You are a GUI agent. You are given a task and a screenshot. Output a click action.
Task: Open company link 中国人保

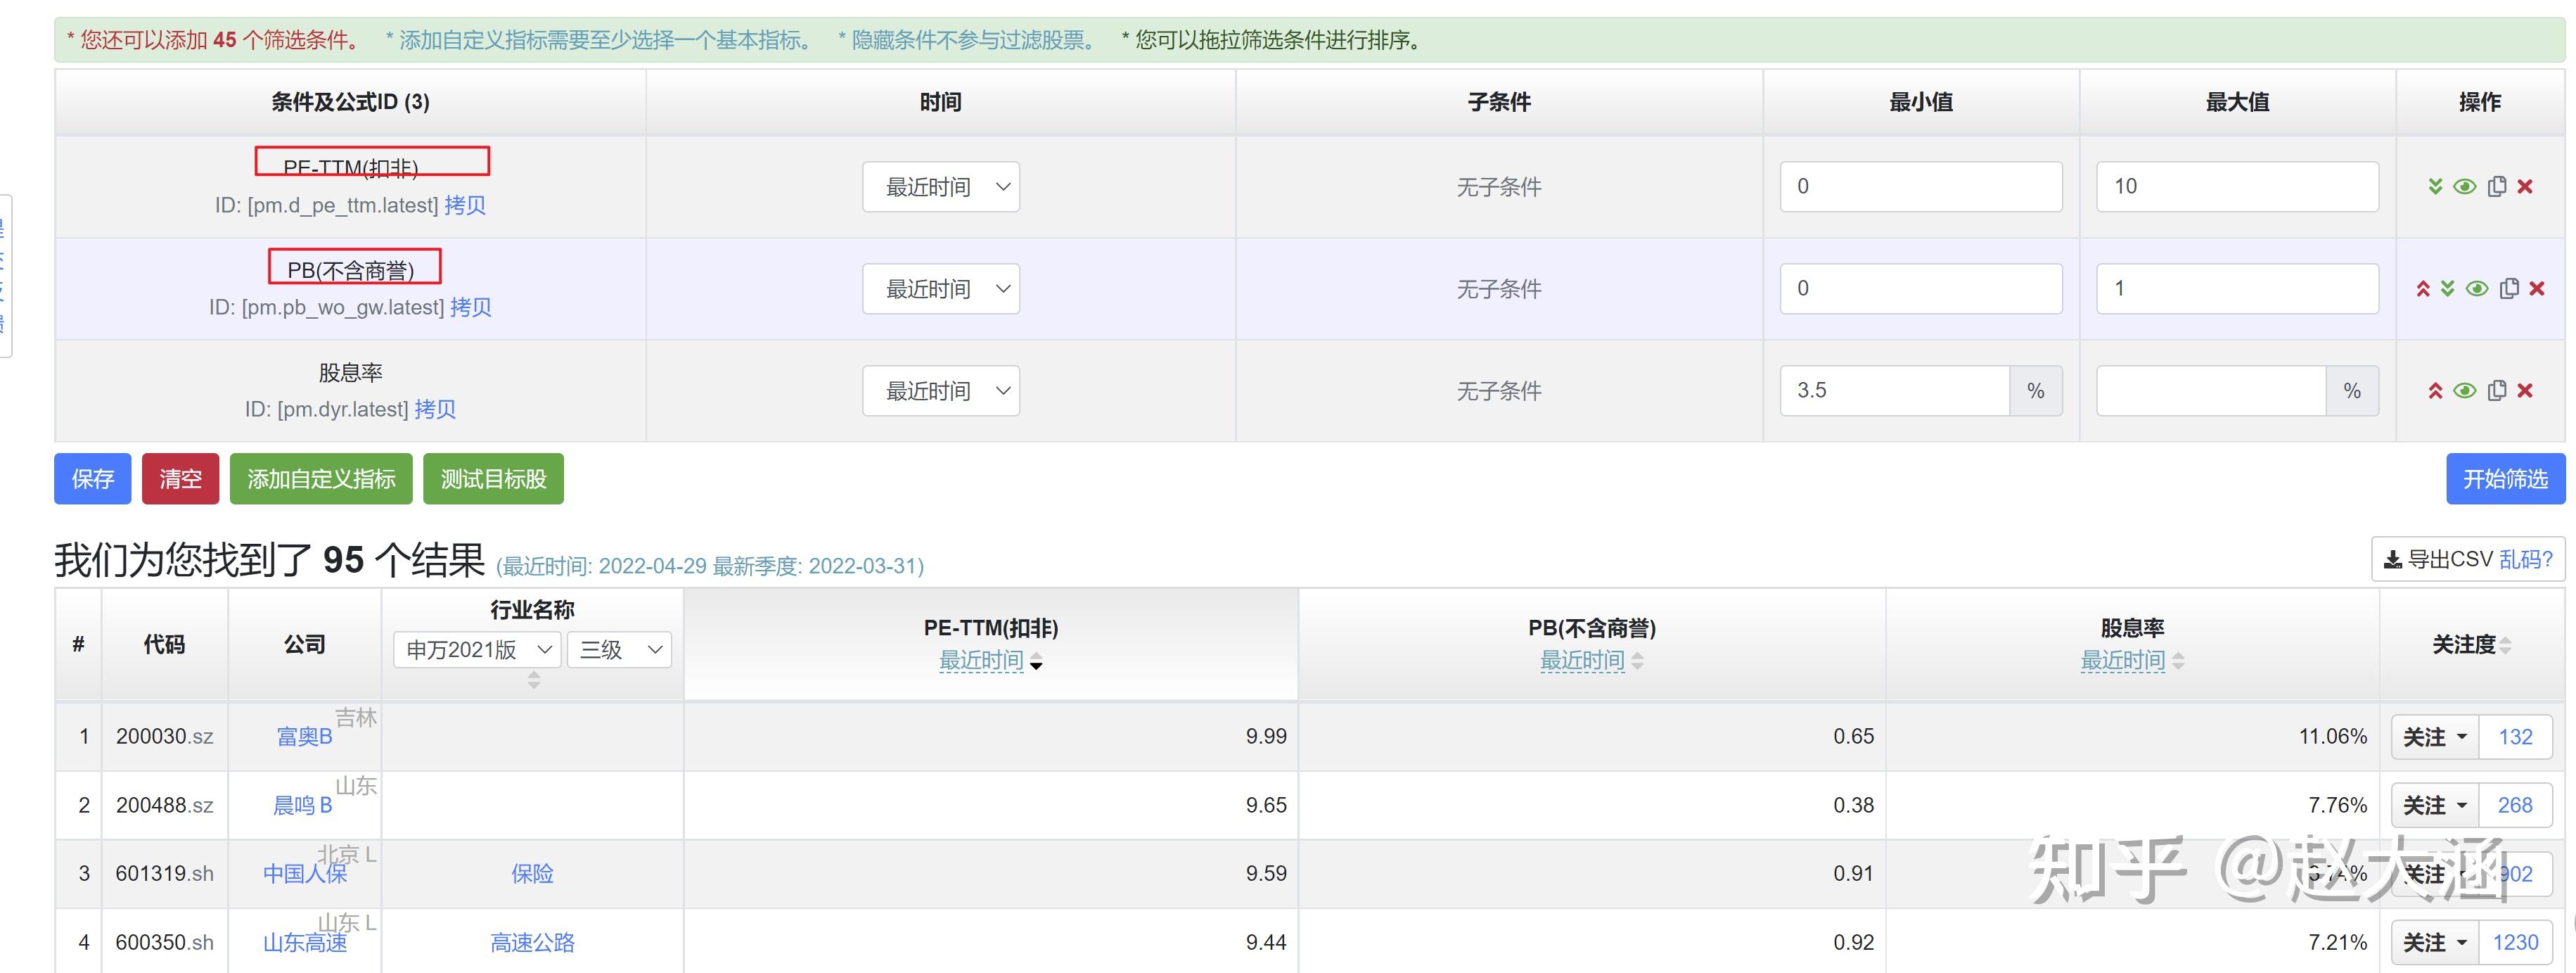305,874
